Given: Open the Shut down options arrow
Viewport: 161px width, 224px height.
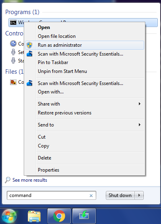Looking at the screenshot, I should [x=139, y=195].
